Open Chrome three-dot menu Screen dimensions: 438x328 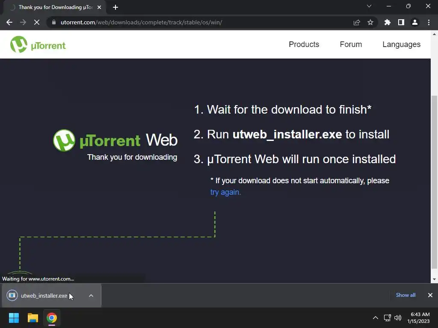(x=429, y=22)
